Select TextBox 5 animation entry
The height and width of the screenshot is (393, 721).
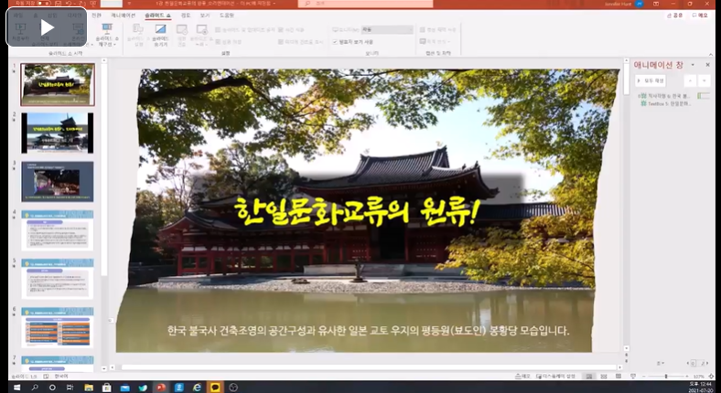(x=666, y=104)
